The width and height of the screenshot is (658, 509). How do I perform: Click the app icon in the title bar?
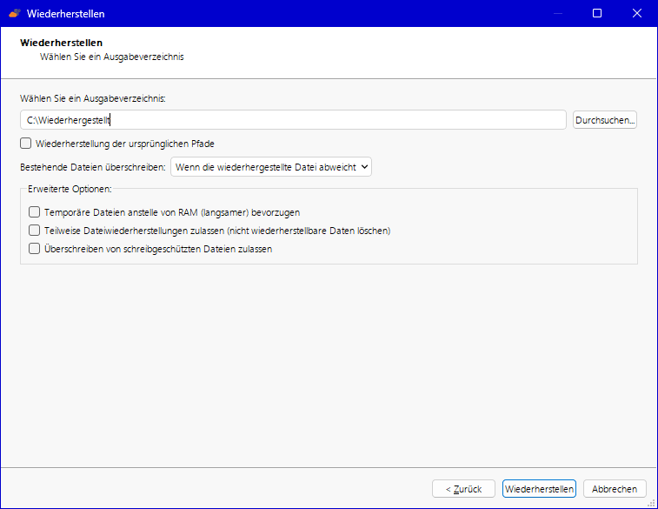[15, 13]
